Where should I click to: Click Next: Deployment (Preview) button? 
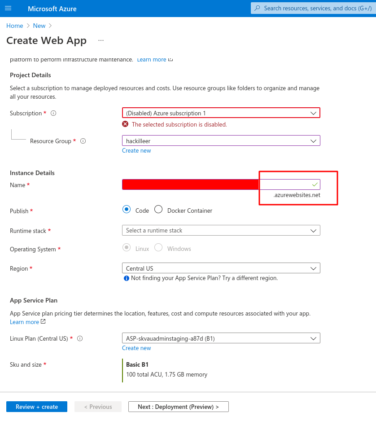(x=178, y=407)
